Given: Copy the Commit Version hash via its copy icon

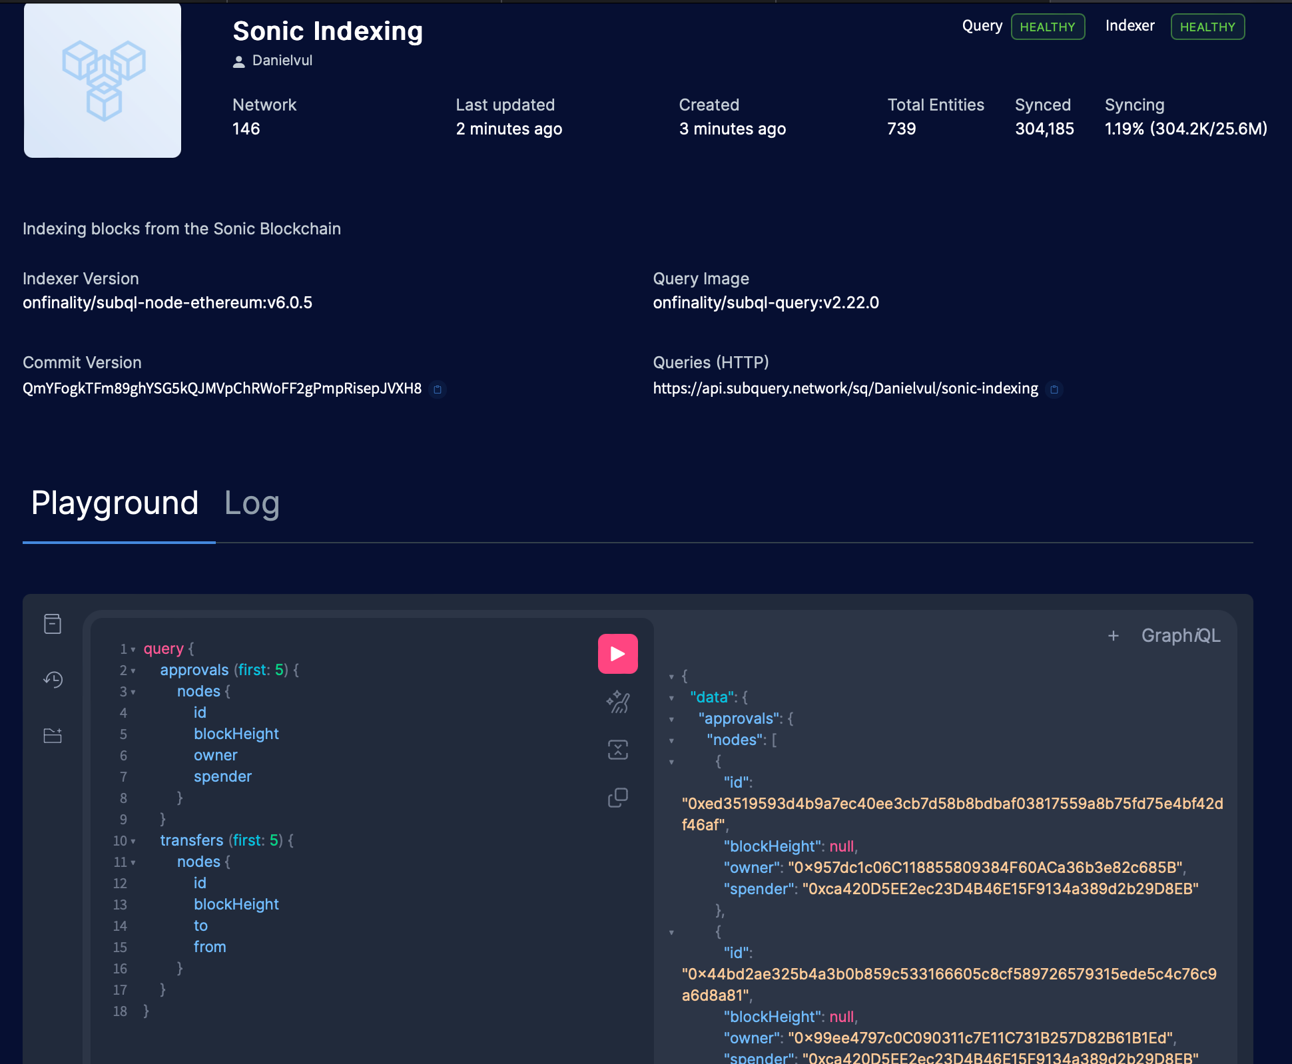Looking at the screenshot, I should coord(438,390).
